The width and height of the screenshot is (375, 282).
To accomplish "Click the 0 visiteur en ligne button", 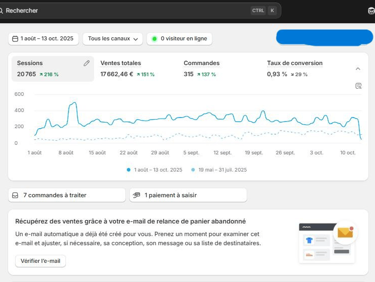I will click(180, 39).
